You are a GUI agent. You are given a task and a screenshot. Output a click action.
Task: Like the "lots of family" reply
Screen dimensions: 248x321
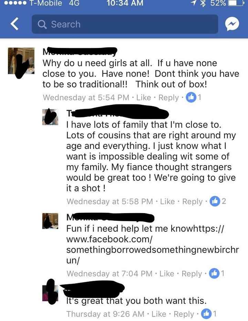click(167, 201)
